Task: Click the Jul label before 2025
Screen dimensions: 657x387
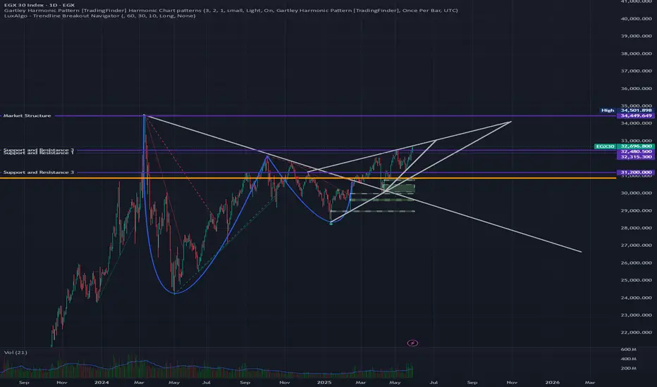Action: [206, 382]
